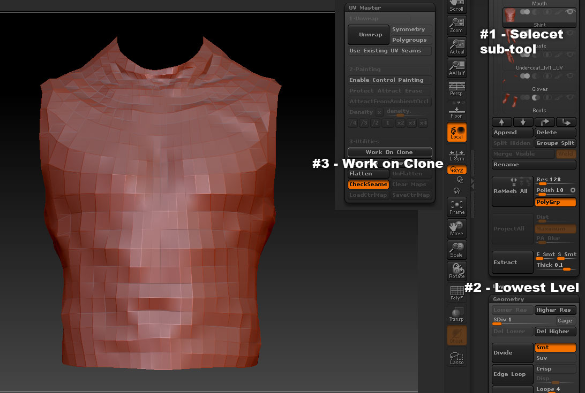Click the curved up-right arrow icon
Image resolution: width=585 pixels, height=393 pixels.
point(545,122)
